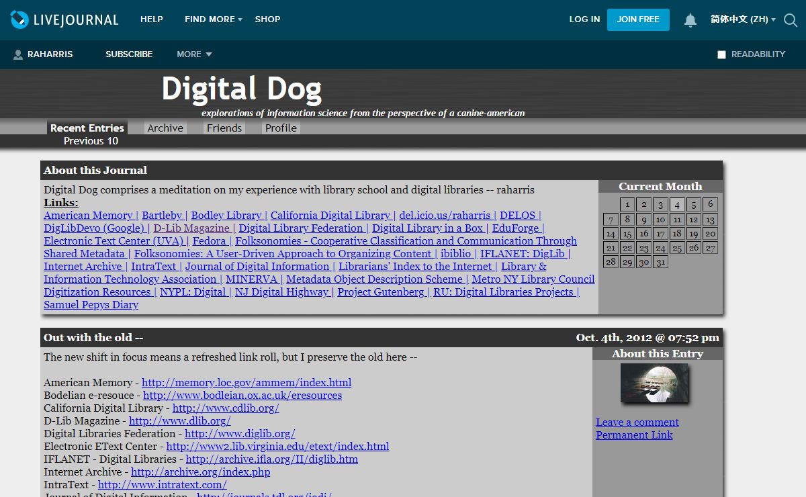Go to Shop
This screenshot has width=806, height=497.
267,19
